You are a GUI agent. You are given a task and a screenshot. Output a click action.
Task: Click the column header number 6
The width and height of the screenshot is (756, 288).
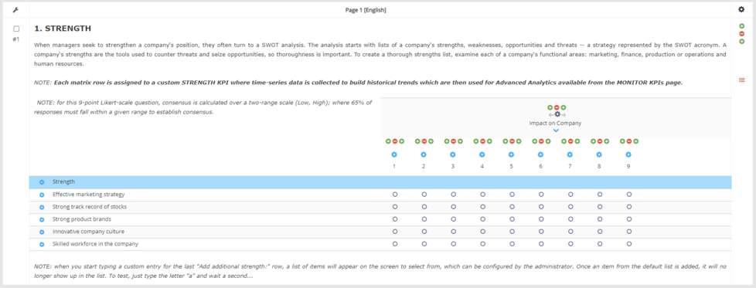540,167
